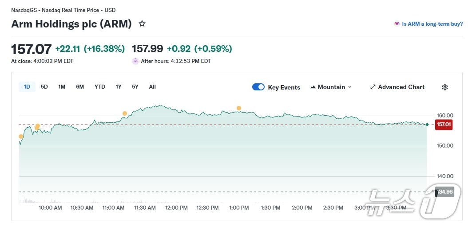Click the key event marker near 1:00 PM

pos(239,108)
